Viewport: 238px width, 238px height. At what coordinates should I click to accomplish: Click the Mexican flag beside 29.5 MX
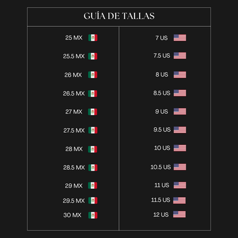point(93,200)
